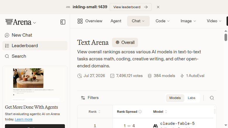Expand the Chat tab dropdown
The height and width of the screenshot is (128, 228).
pos(138,21)
